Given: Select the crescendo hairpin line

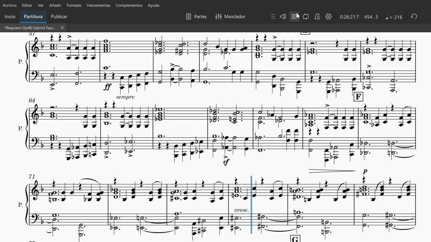Looking at the screenshot, I should tap(332, 171).
